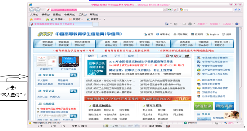Open the 安全(S) dropdown menu

click(x=215, y=24)
